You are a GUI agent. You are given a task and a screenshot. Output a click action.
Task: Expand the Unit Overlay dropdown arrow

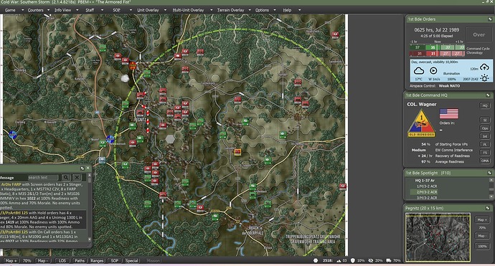pos(165,10)
